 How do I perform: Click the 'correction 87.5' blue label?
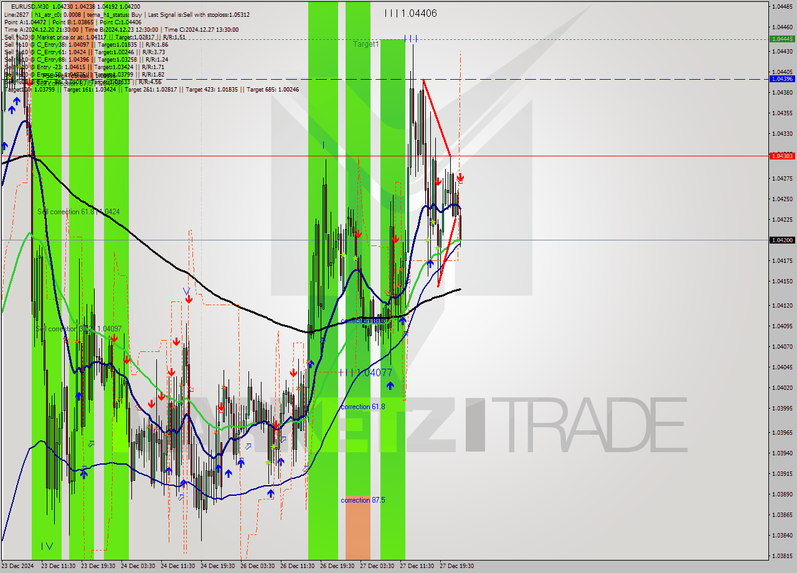coord(362,500)
